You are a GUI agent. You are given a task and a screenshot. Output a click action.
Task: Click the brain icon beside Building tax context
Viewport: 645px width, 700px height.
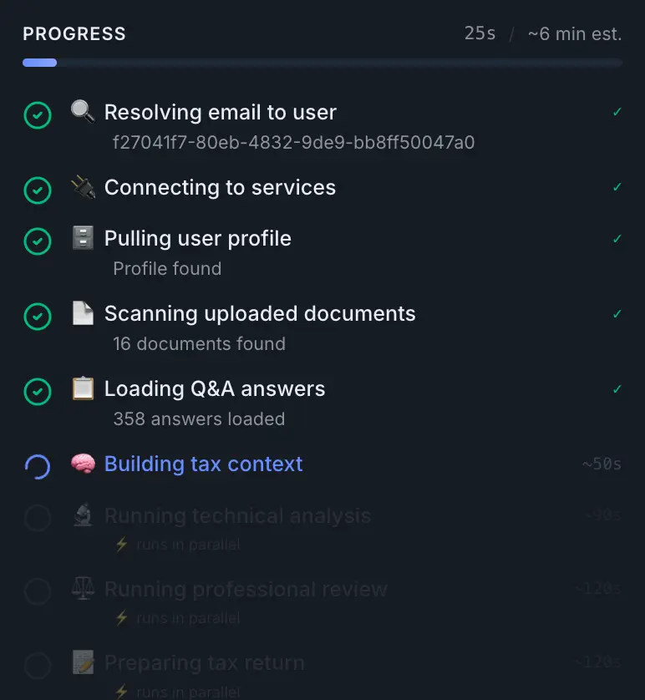[x=83, y=464]
